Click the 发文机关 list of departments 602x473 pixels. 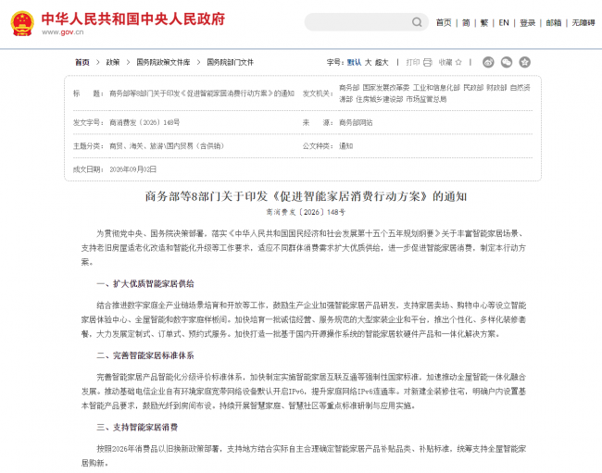[x=434, y=93]
